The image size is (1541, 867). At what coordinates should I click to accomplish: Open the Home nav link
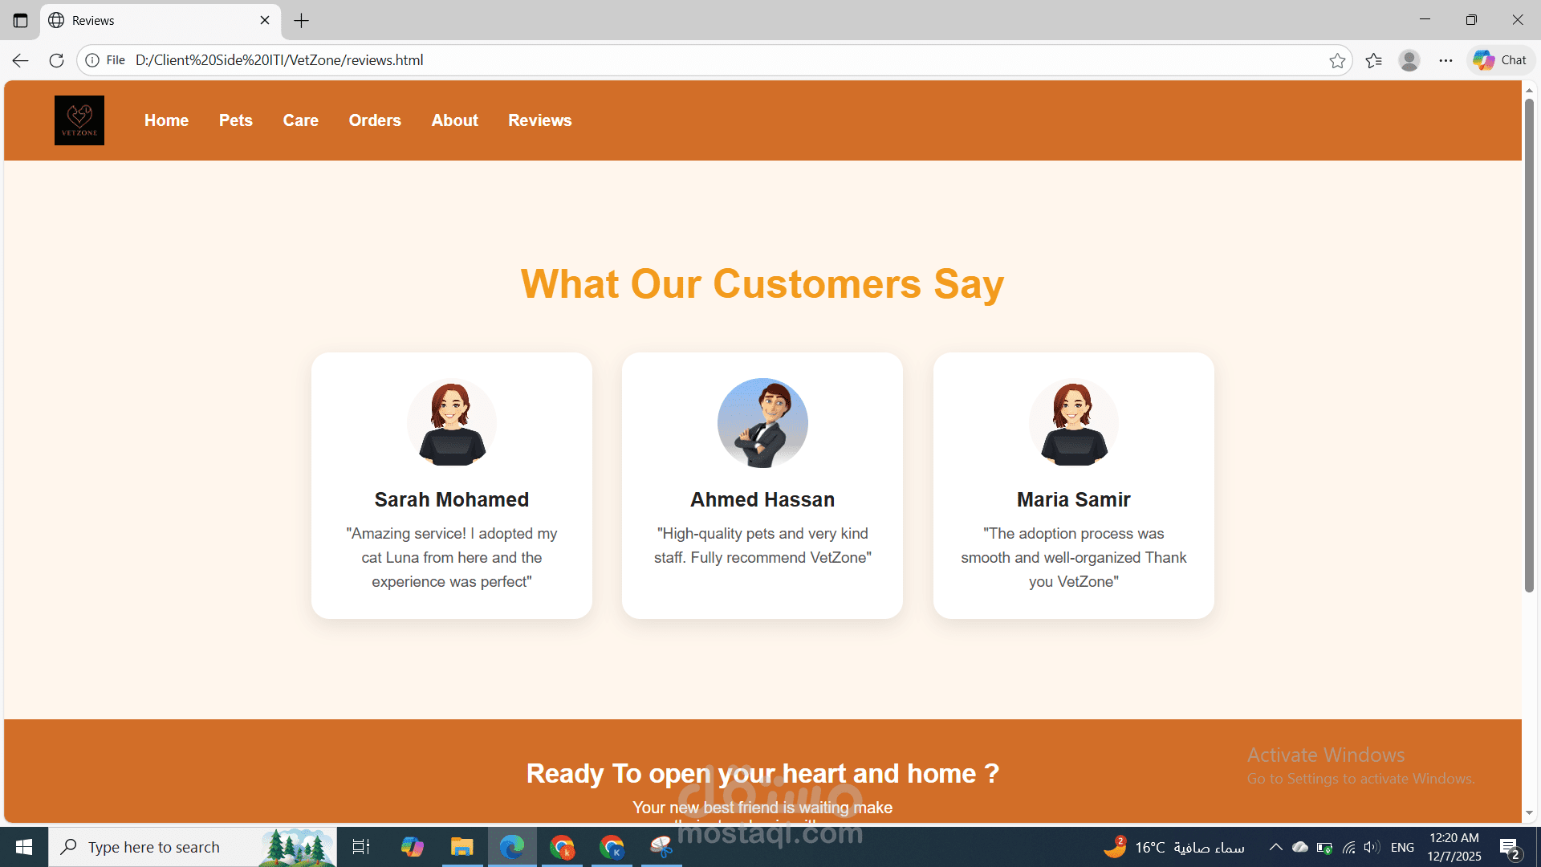166,120
